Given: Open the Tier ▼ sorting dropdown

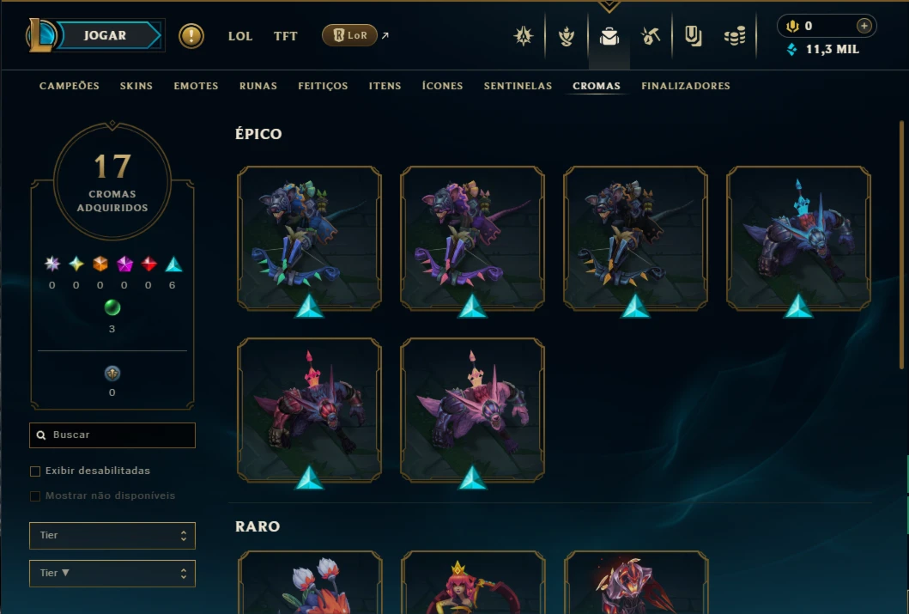Looking at the screenshot, I should [x=112, y=574].
